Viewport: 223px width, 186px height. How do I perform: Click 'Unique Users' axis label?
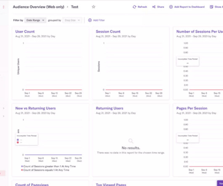click(18, 66)
